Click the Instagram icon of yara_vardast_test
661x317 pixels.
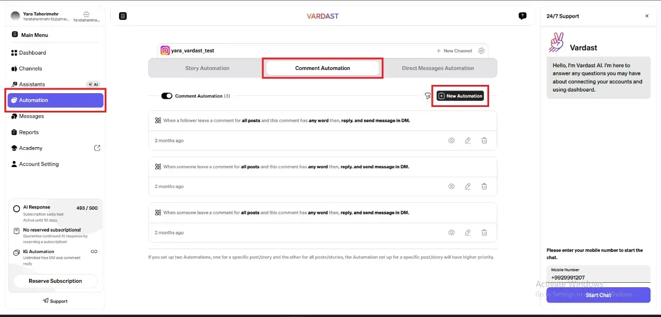click(x=165, y=50)
